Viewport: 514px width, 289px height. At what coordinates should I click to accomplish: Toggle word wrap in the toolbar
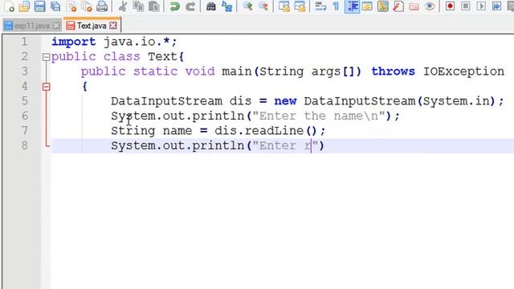click(320, 6)
